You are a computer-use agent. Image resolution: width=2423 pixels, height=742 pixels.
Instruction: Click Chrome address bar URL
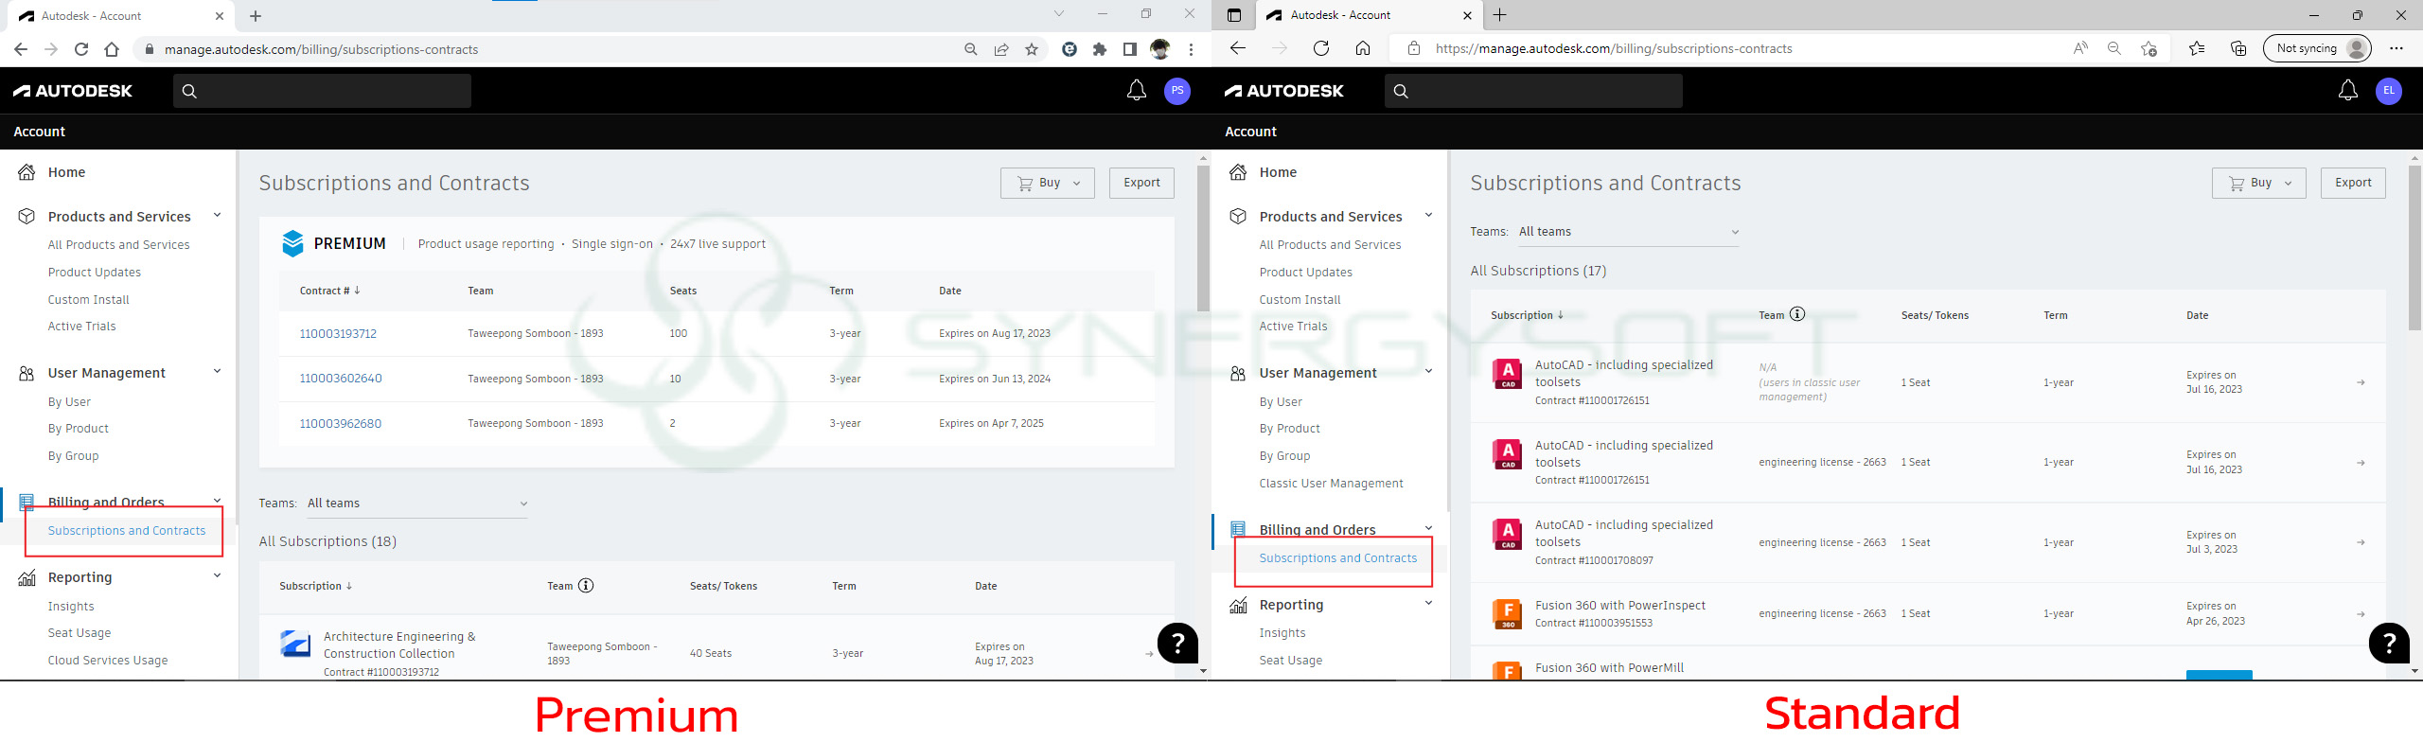[321, 49]
